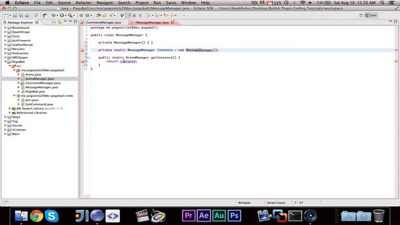Open After Effects from the dock

click(204, 216)
